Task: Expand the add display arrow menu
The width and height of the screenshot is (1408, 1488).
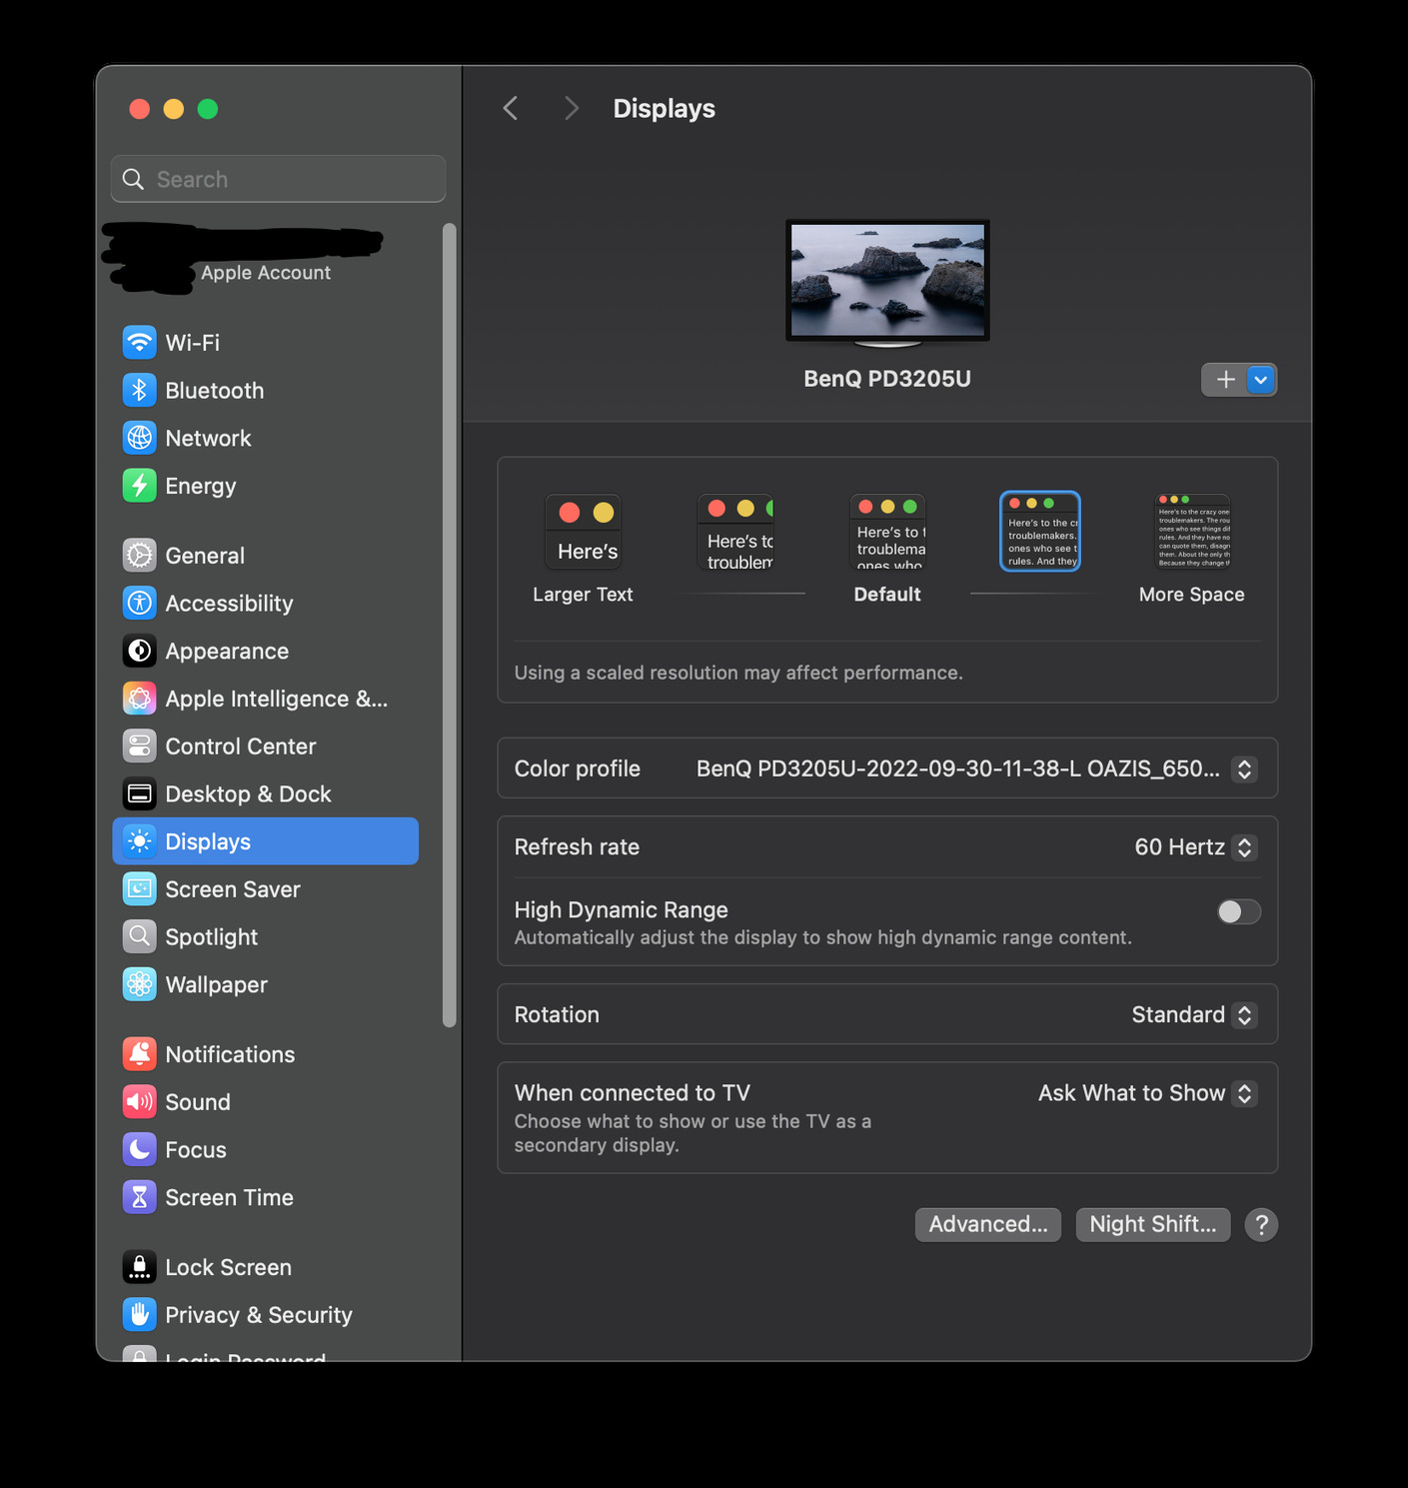Action: (1261, 380)
